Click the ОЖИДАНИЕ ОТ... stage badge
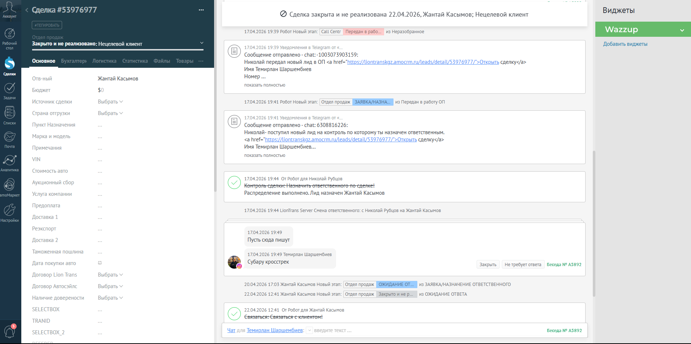 click(x=396, y=285)
